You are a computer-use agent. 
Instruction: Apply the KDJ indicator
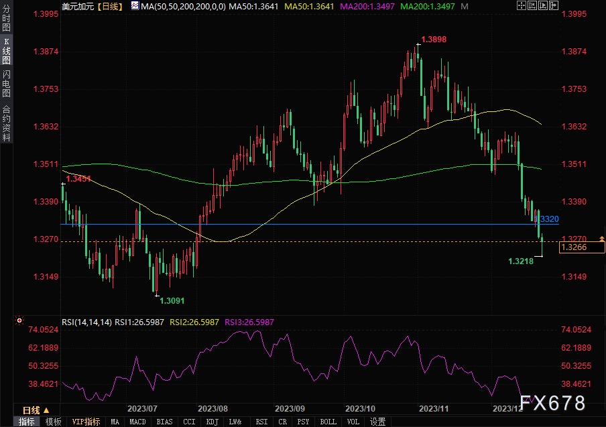[212, 422]
